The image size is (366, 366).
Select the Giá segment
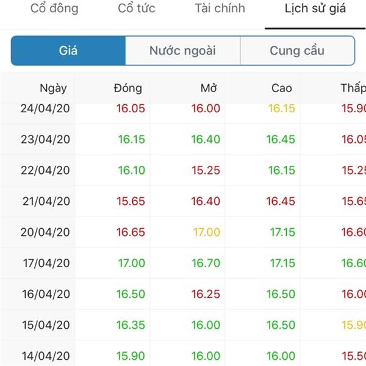coord(68,51)
